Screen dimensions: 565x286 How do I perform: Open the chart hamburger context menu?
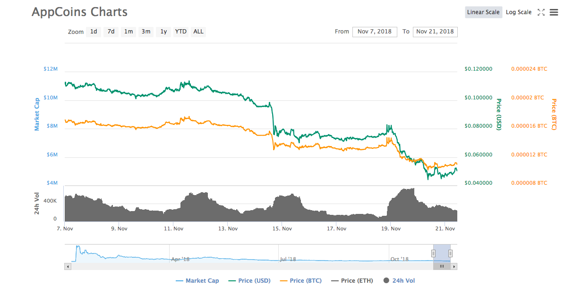(x=554, y=12)
